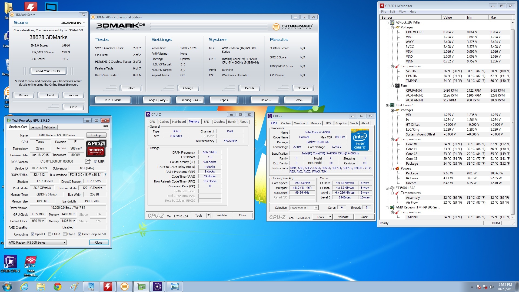Switch to the Sensors tab in GPU-Z
The width and height of the screenshot is (519, 292).
click(x=35, y=127)
